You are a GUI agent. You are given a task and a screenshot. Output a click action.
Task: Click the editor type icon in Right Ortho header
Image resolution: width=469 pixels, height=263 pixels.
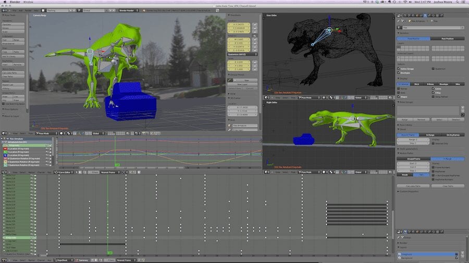pos(266,172)
